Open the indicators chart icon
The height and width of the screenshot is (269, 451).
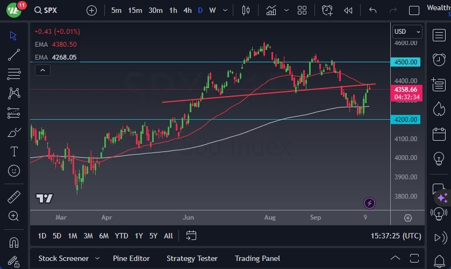point(271,10)
